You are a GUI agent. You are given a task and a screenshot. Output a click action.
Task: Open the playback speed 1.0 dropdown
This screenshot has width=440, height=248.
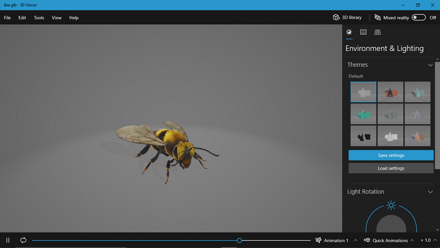coord(428,240)
